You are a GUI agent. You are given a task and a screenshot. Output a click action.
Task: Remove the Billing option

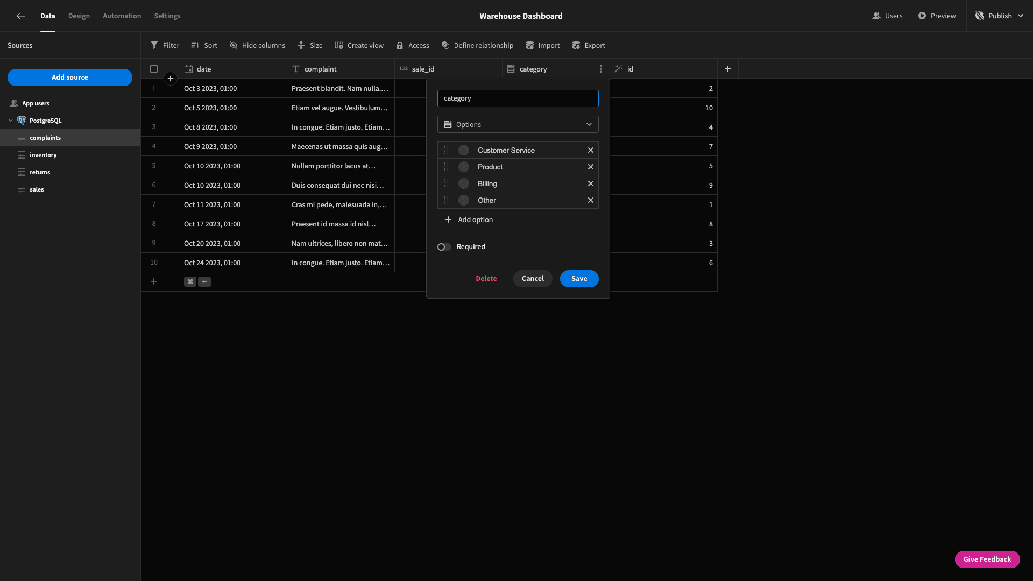click(x=591, y=183)
